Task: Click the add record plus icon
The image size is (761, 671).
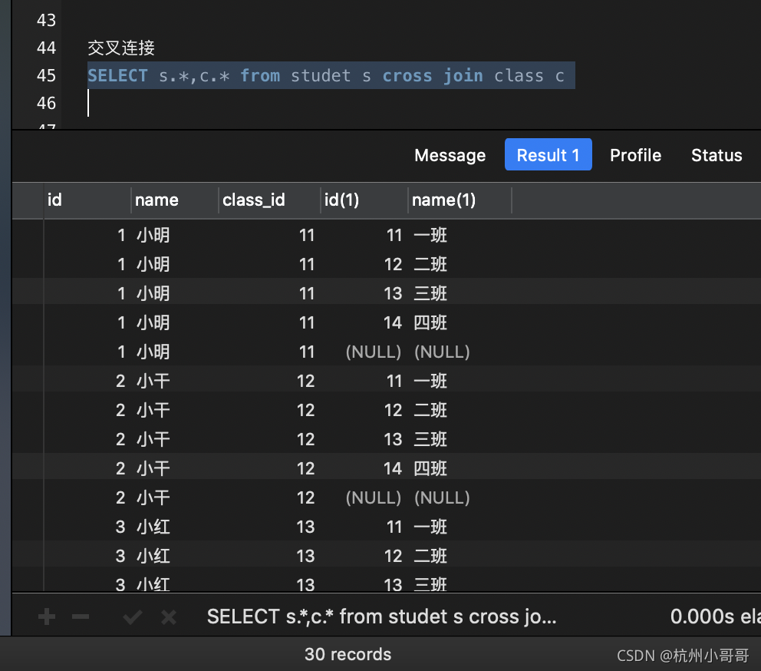Action: pos(47,617)
